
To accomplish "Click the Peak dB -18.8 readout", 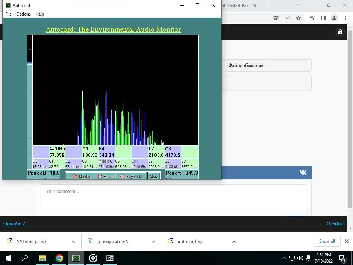I will click(44, 173).
